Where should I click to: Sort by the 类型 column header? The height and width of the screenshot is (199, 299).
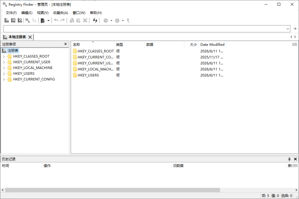[129, 45]
